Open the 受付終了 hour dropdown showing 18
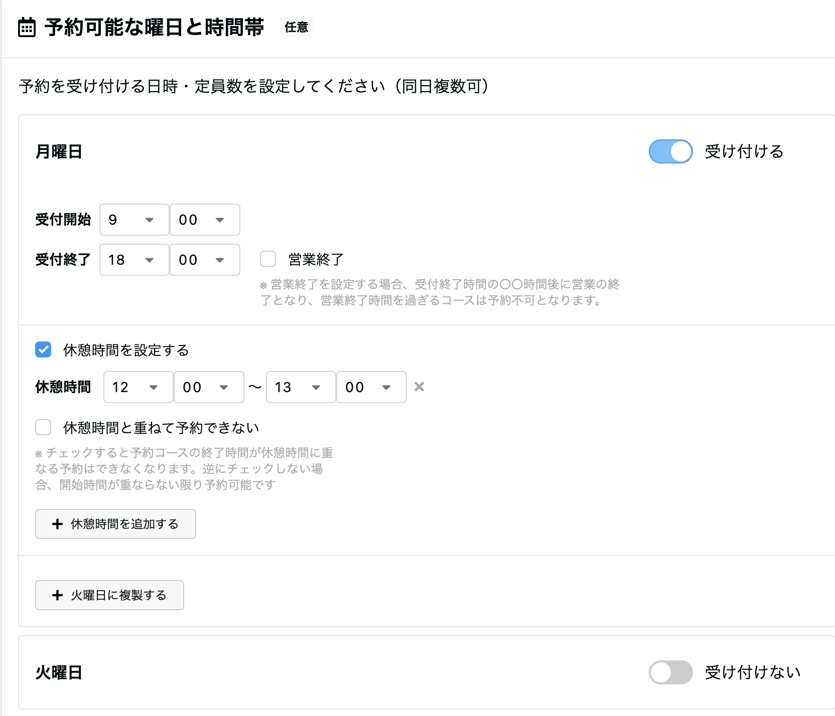835x716 pixels. tap(134, 260)
